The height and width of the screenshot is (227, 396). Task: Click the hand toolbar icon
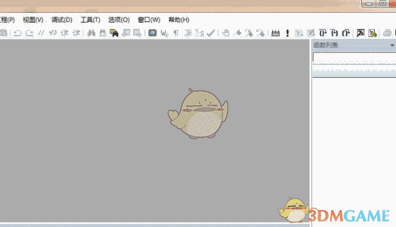(x=226, y=33)
